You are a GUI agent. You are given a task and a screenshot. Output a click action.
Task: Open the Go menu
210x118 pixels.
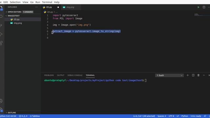(x=32, y=2)
